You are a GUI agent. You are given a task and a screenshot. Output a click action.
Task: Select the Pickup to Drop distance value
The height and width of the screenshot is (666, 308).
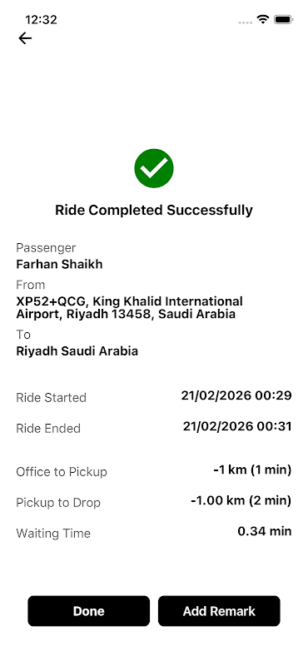(241, 500)
